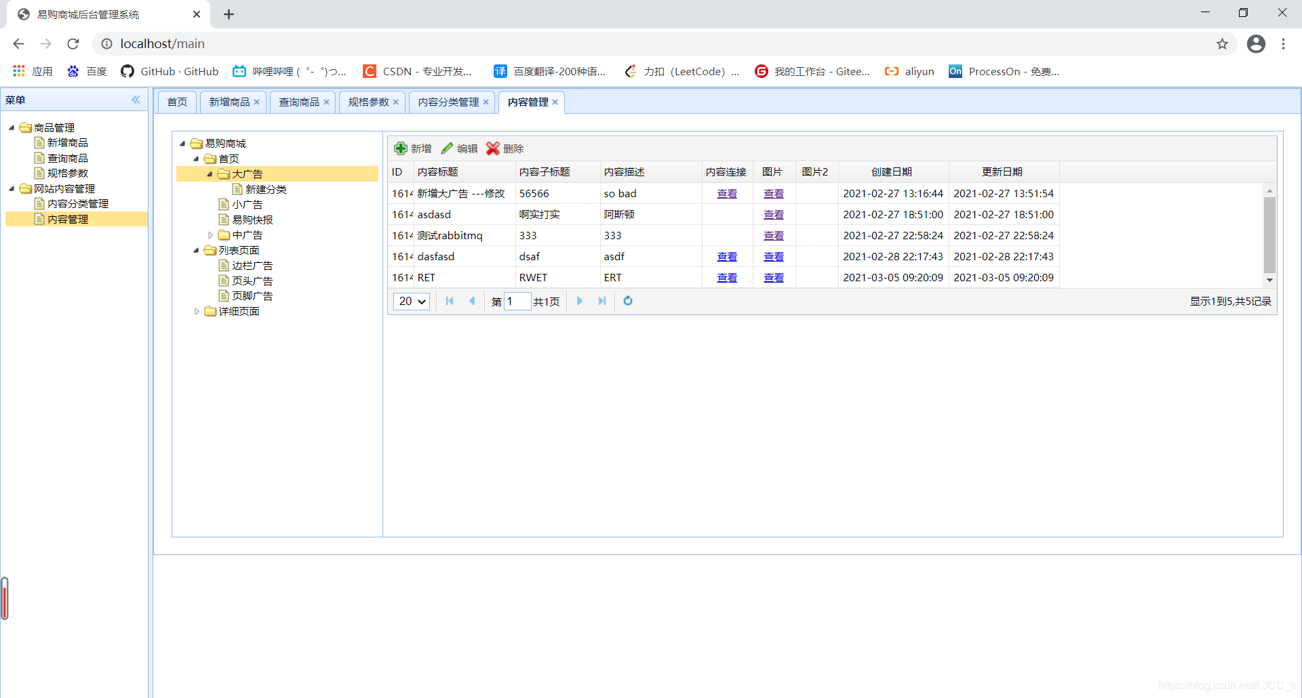Select the row titled 测试rabbitmq
Image resolution: width=1302 pixels, height=698 pixels.
click(x=724, y=236)
